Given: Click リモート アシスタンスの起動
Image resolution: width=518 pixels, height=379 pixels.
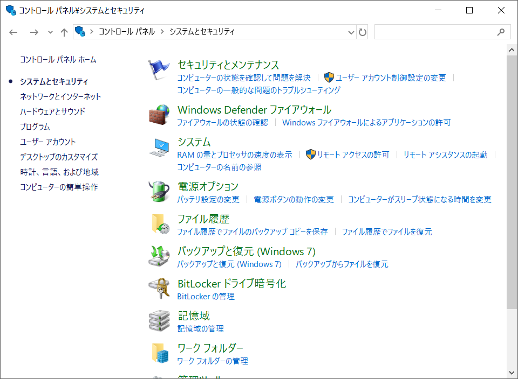Looking at the screenshot, I should [x=446, y=155].
